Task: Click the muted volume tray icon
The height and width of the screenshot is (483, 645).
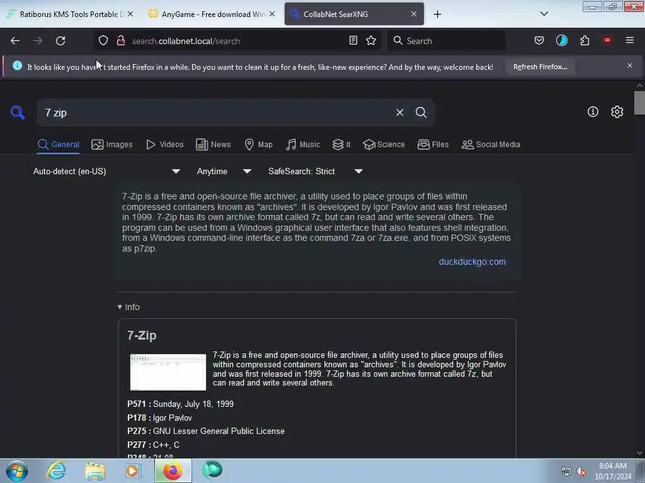Action: click(581, 472)
